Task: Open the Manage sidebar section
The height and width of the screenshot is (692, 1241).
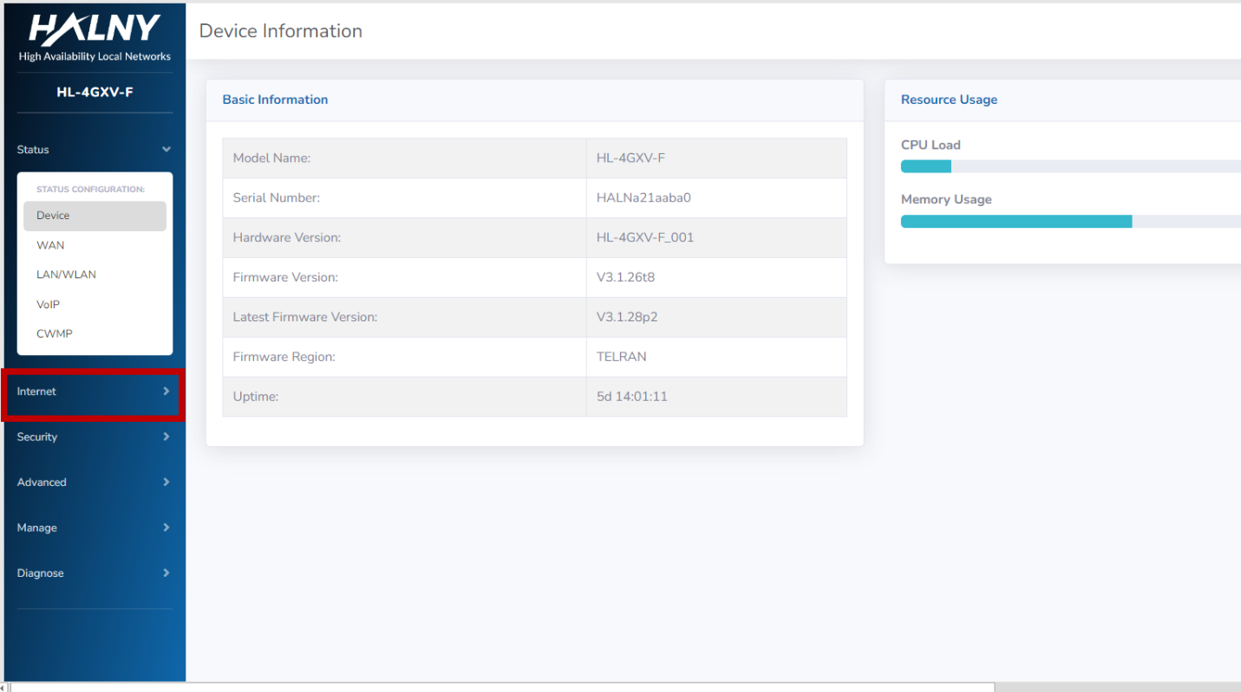Action: [x=95, y=527]
